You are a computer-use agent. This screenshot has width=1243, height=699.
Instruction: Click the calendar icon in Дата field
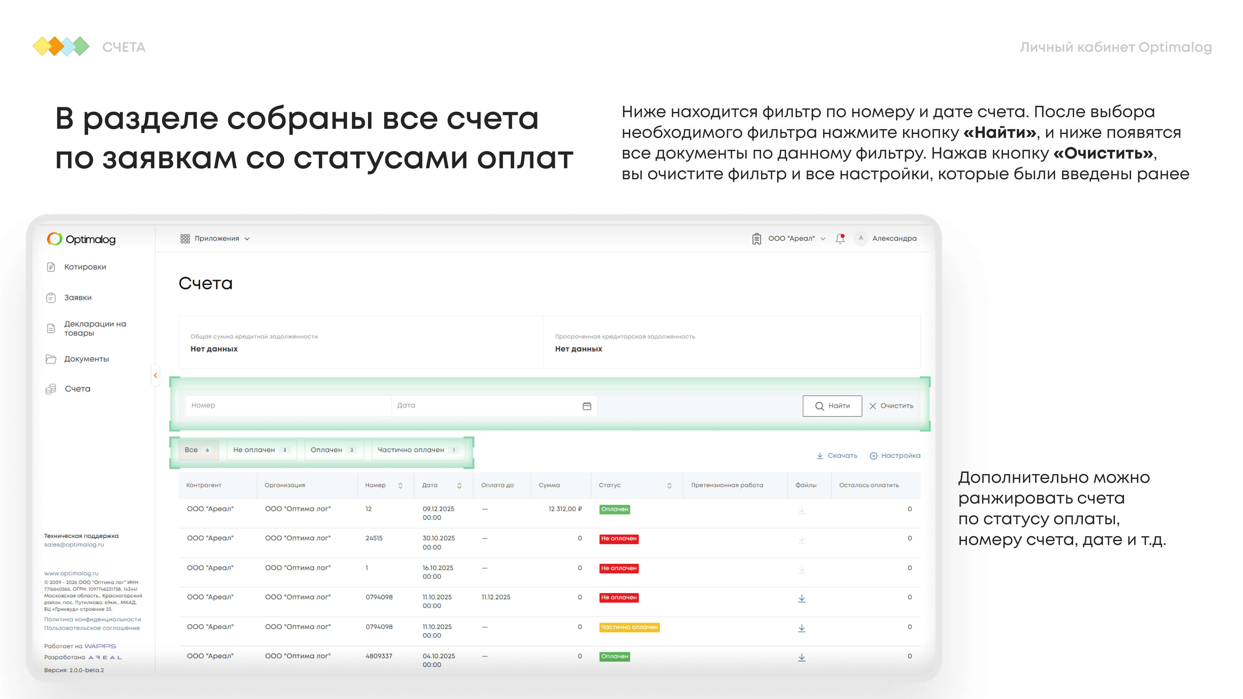[x=587, y=406]
